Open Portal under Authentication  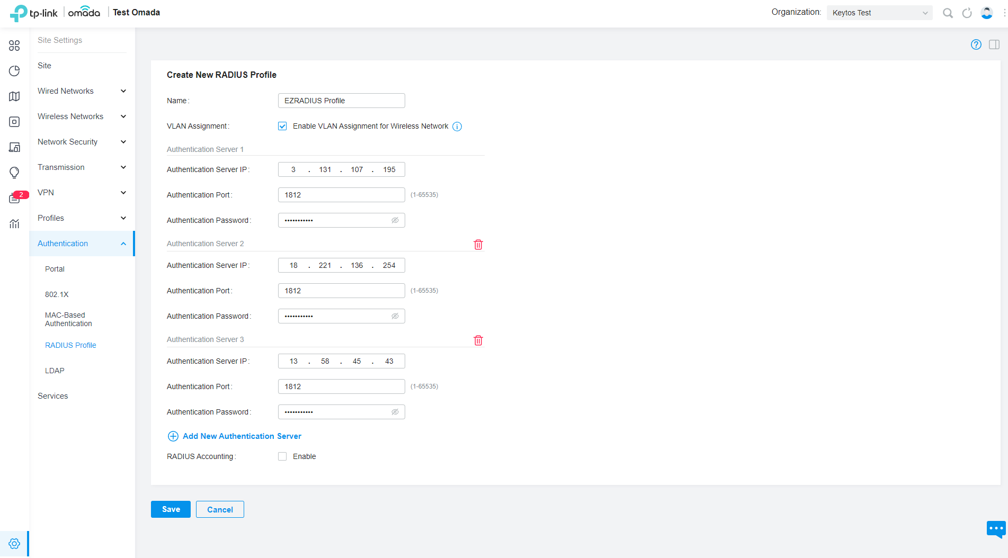(x=55, y=269)
